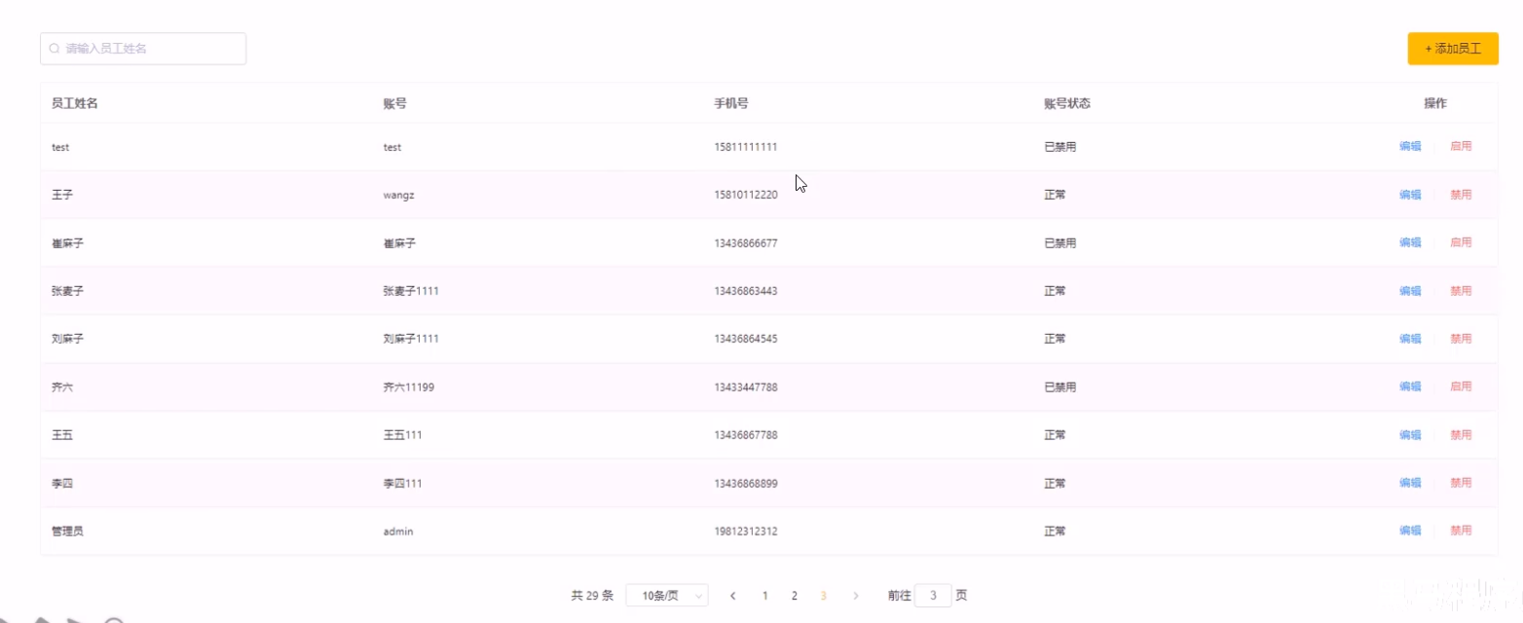Select phone number 15811111111
The height and width of the screenshot is (623, 1523).
[746, 147]
